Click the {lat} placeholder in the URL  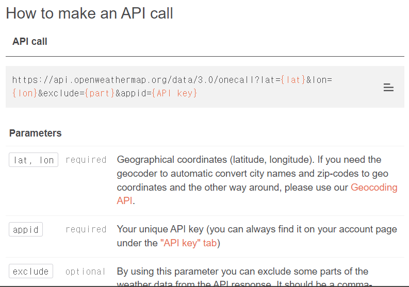tap(293, 80)
